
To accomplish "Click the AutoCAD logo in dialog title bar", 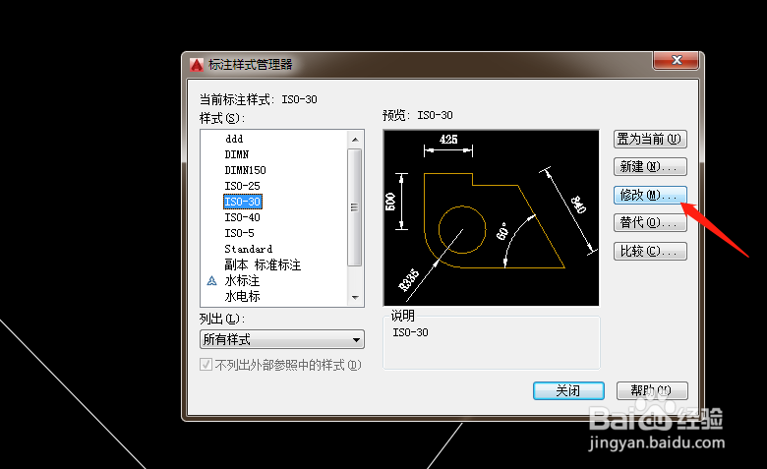I will click(x=197, y=65).
